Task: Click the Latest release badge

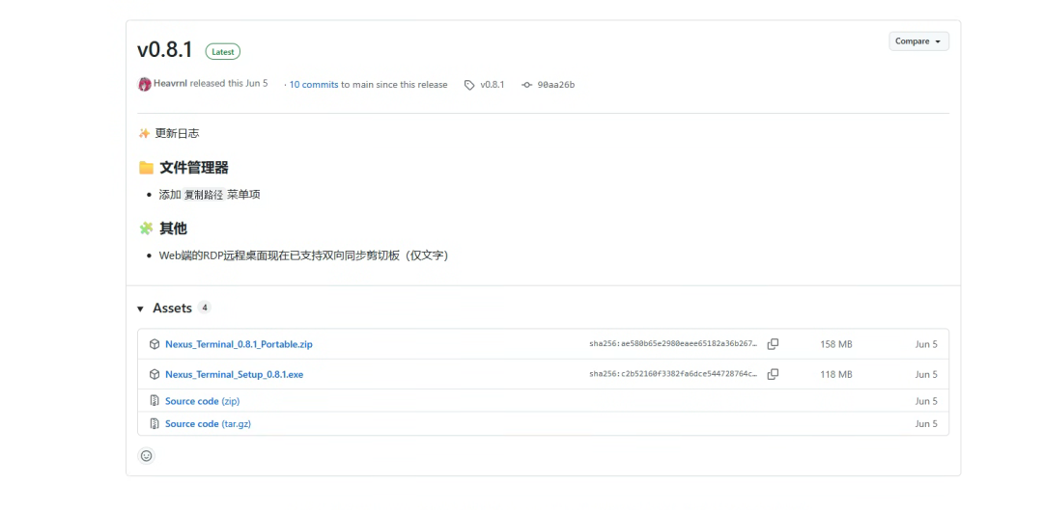Action: (223, 52)
